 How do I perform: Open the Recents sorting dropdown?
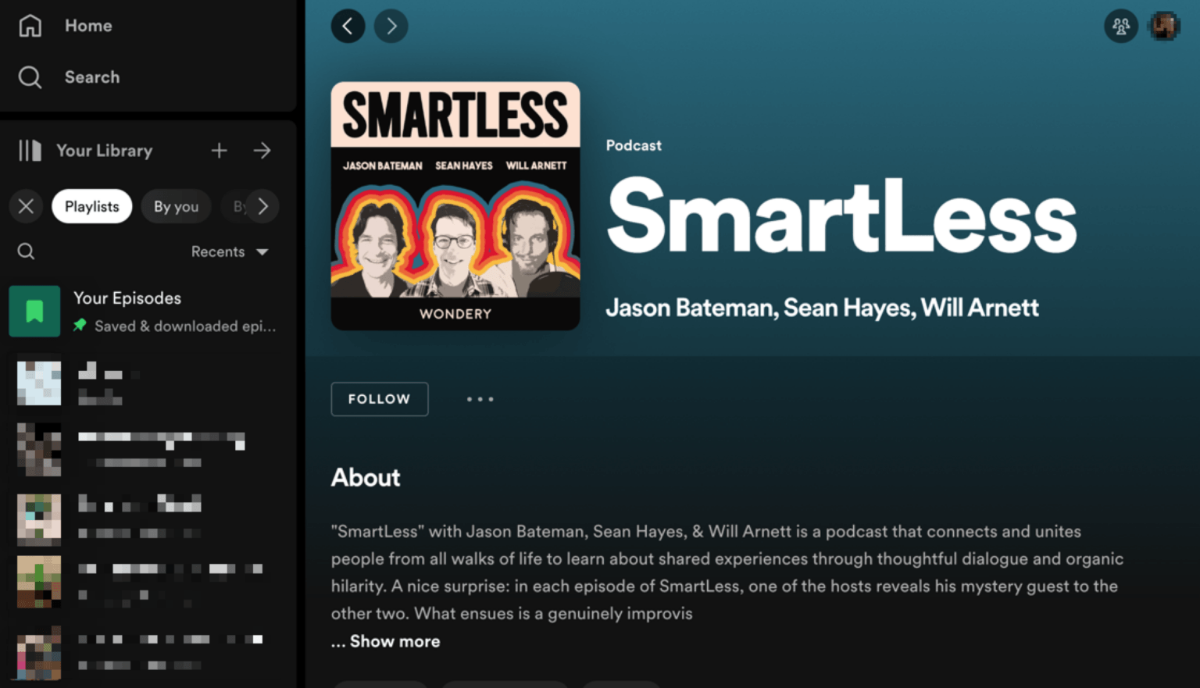(x=230, y=251)
